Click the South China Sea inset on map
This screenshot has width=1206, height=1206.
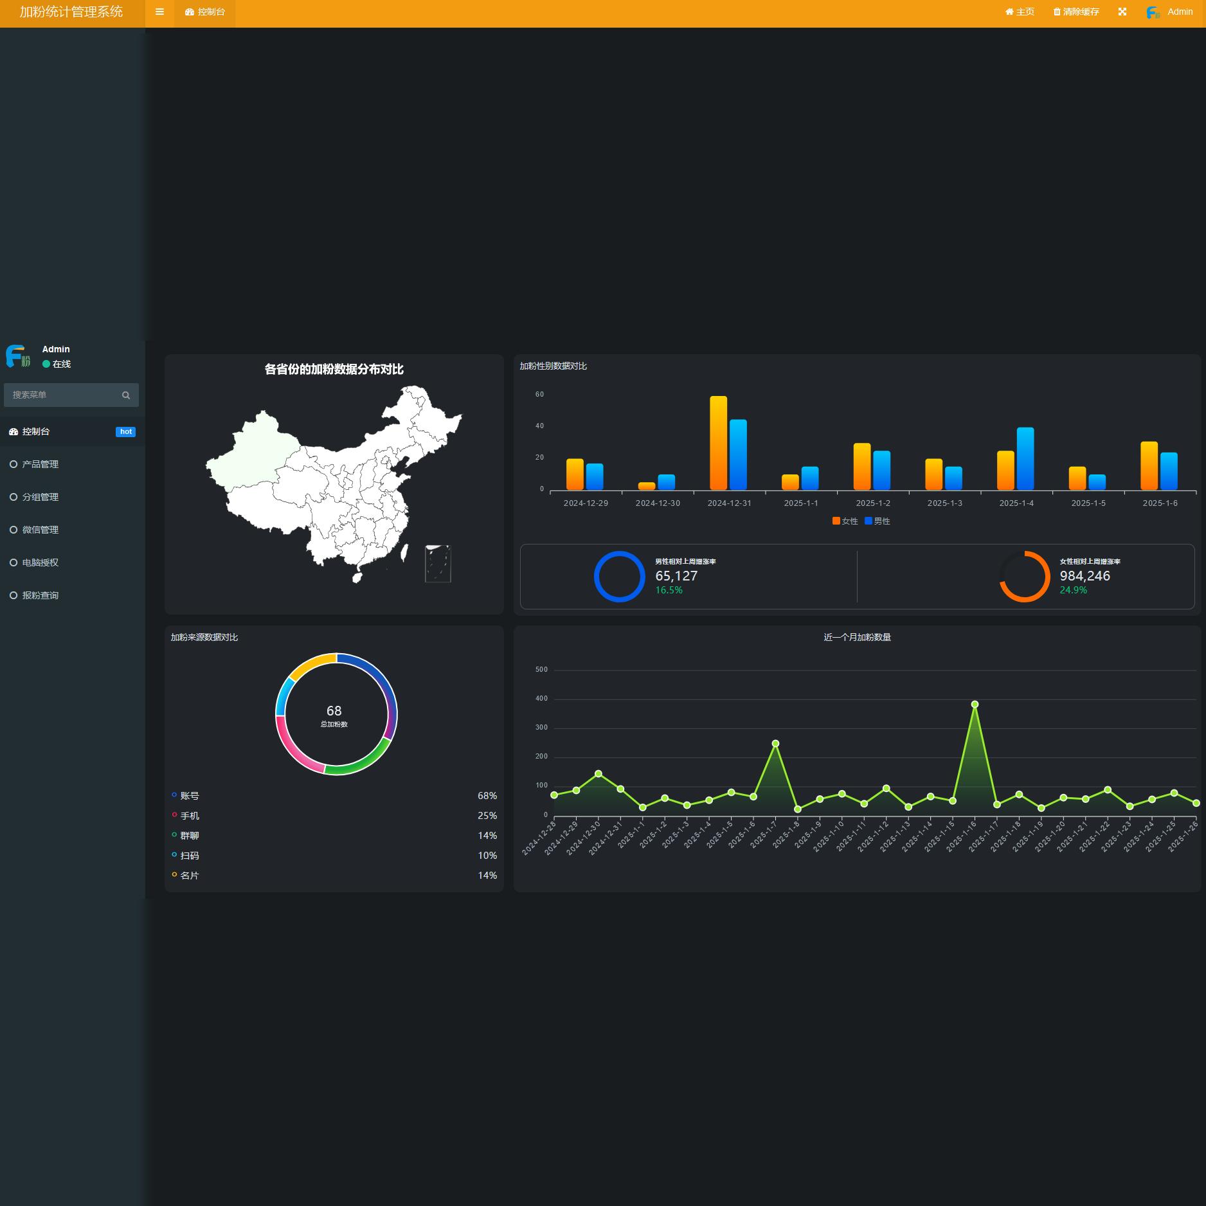pyautogui.click(x=438, y=564)
